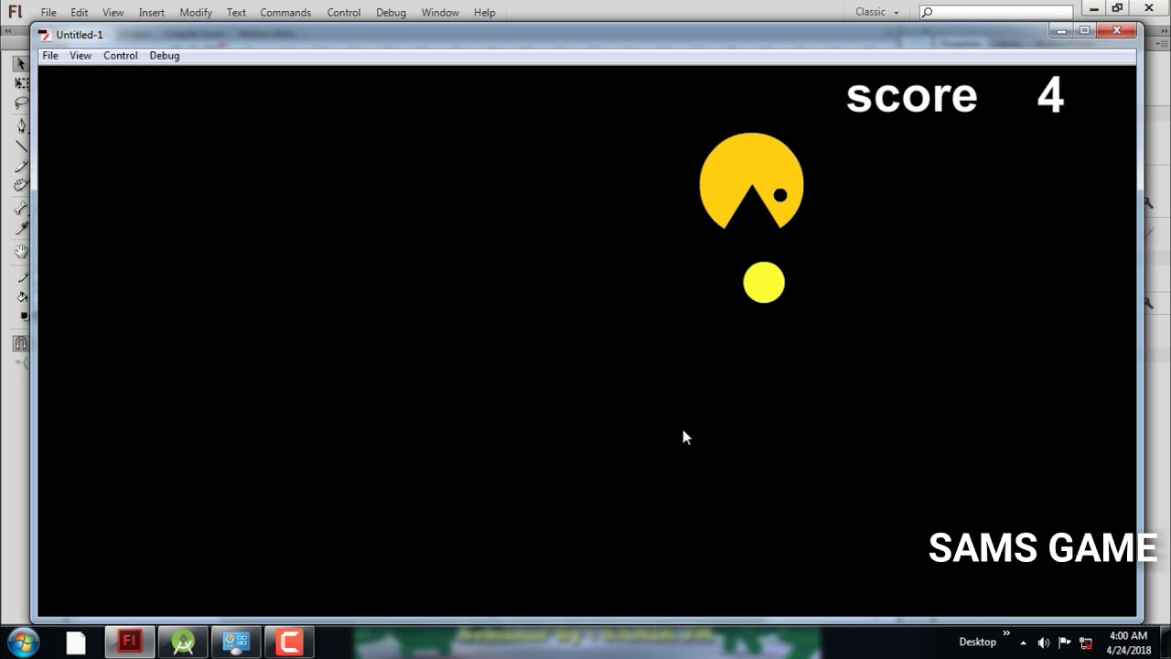Open the Classic workspace dropdown
1171x659 pixels.
coord(877,12)
